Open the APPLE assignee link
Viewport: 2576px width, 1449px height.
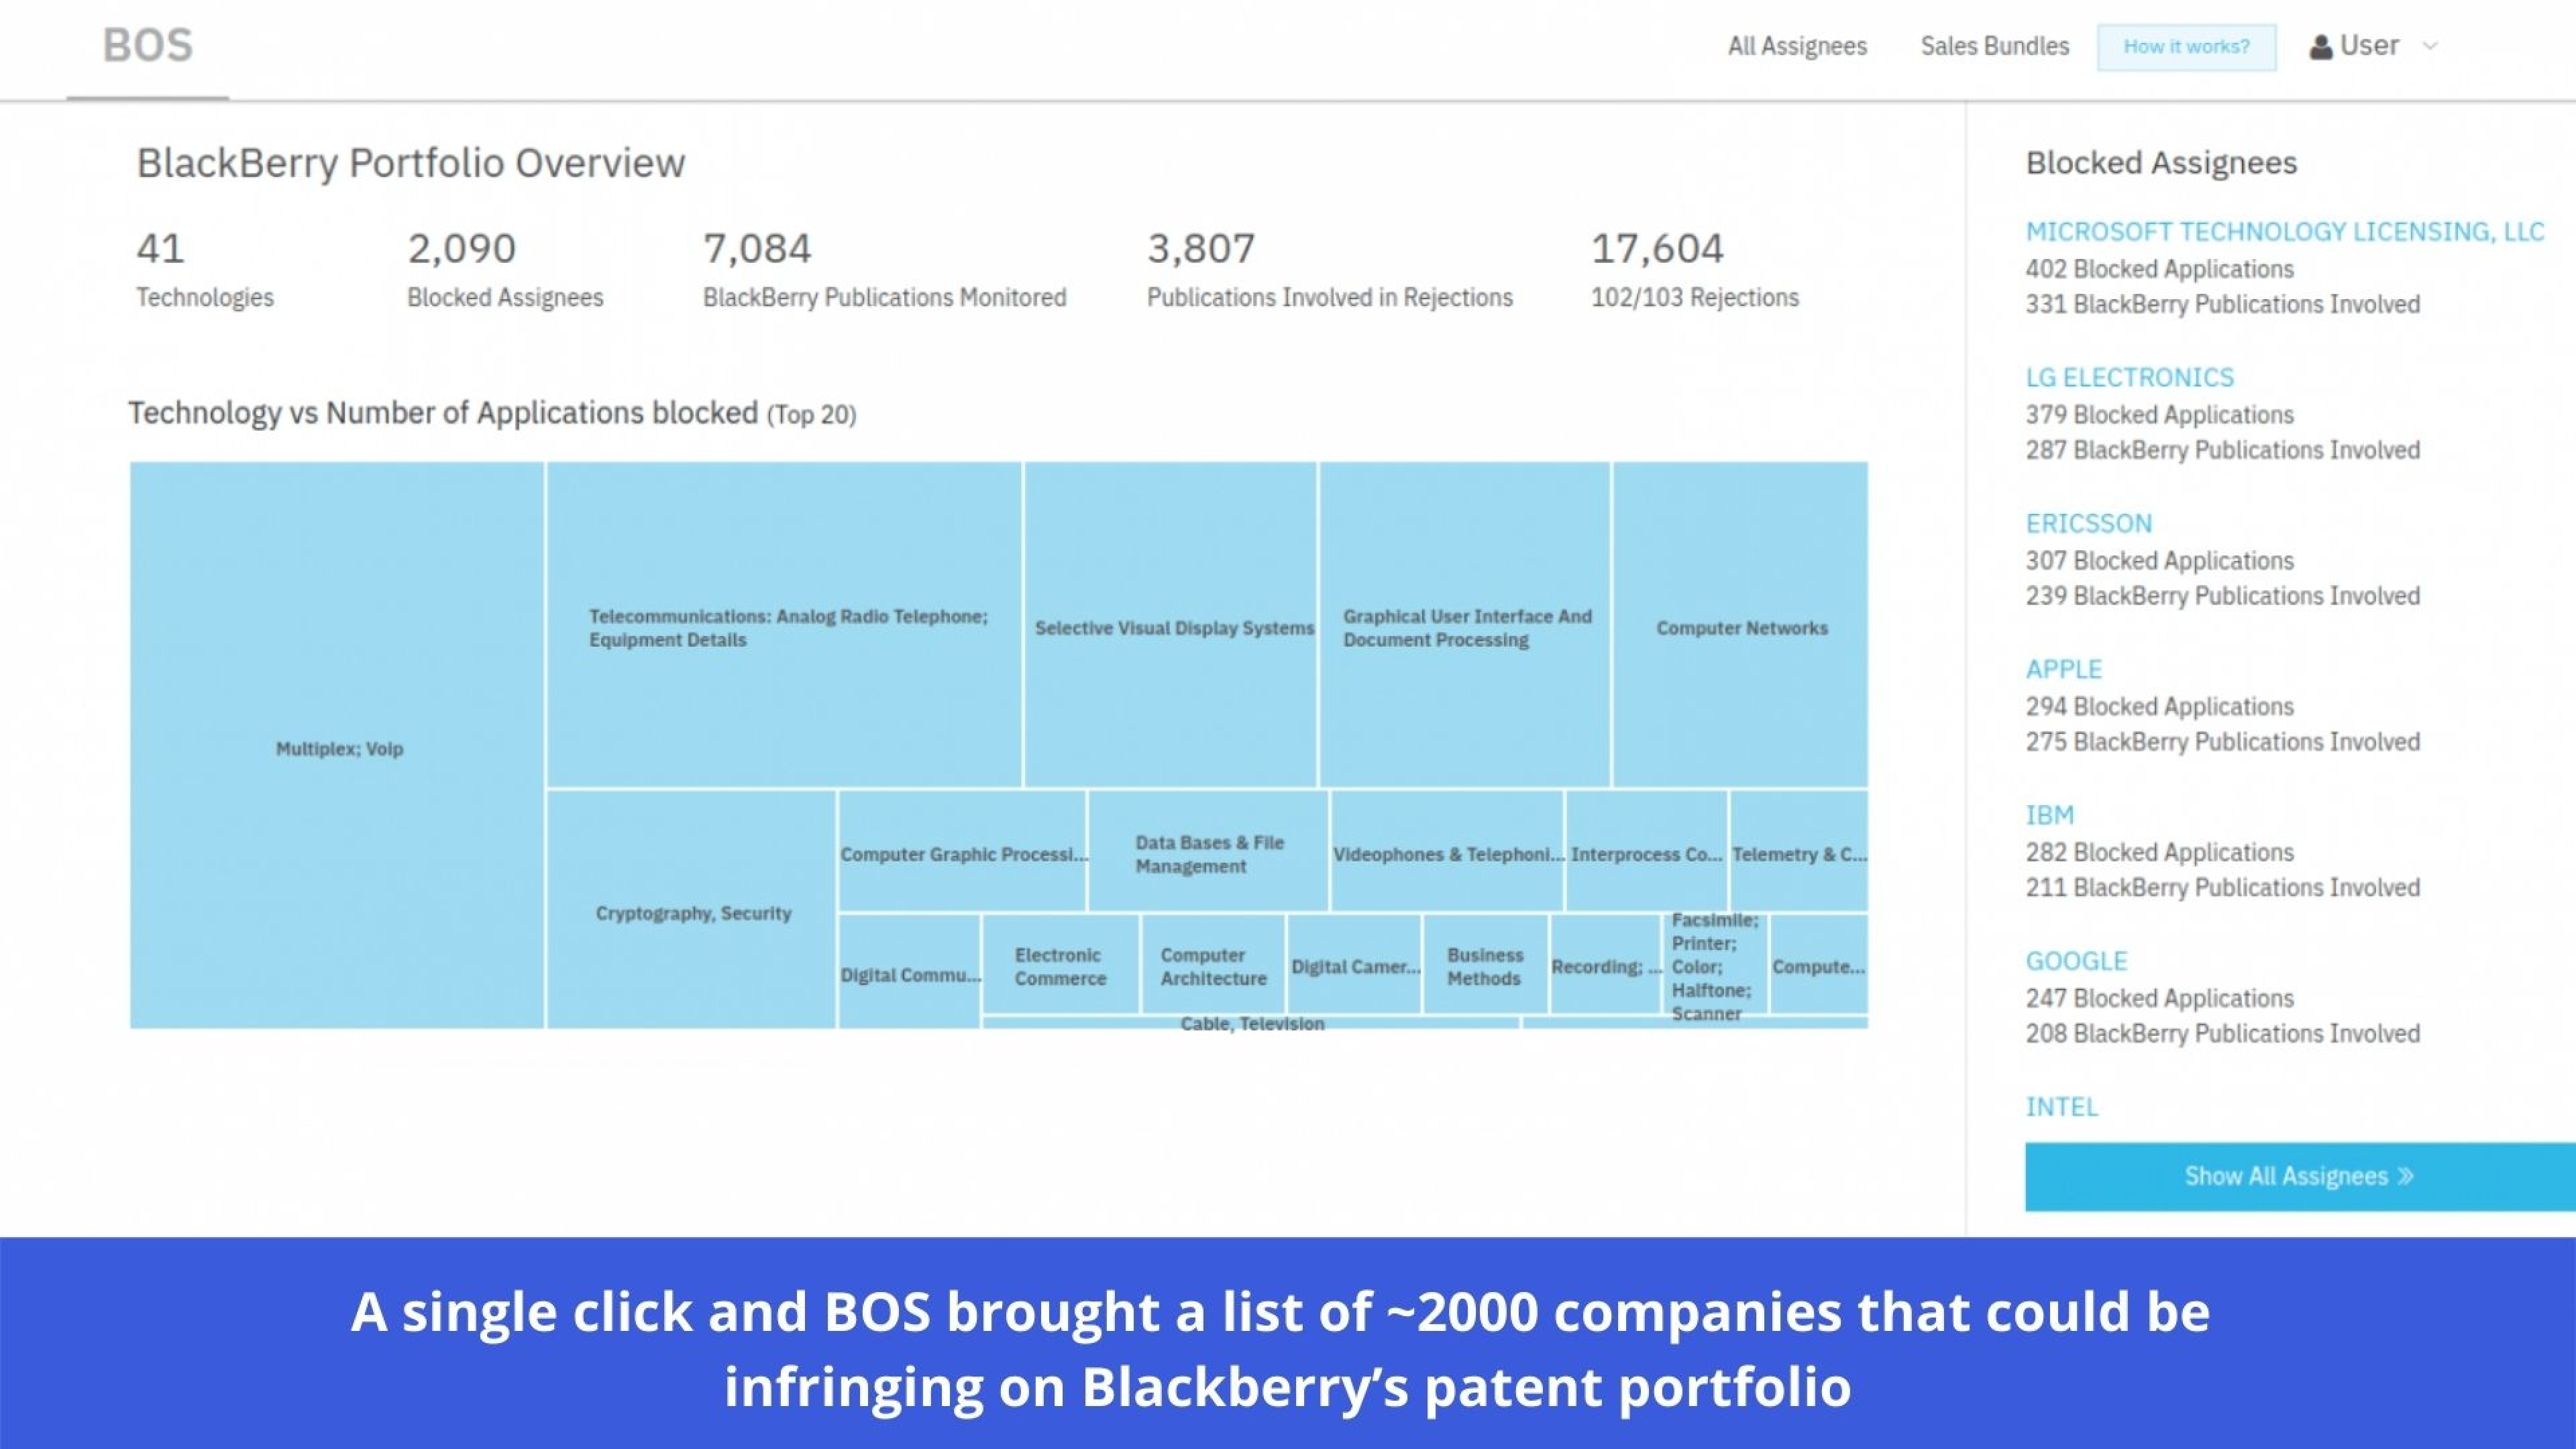click(x=2064, y=668)
